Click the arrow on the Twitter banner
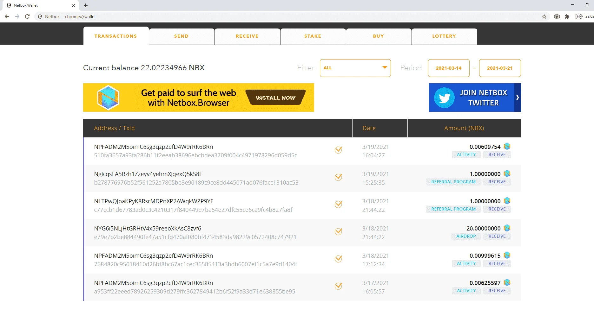 point(517,98)
